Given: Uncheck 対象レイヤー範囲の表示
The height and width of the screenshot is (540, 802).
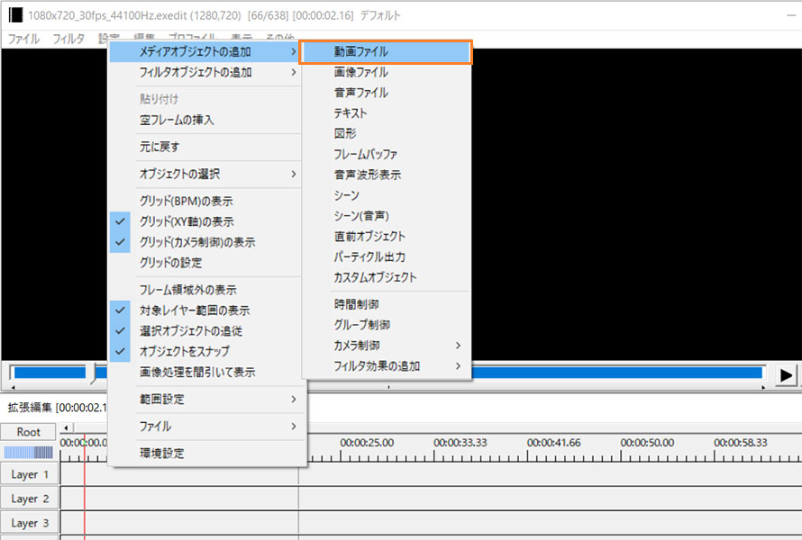Looking at the screenshot, I should coord(205,310).
